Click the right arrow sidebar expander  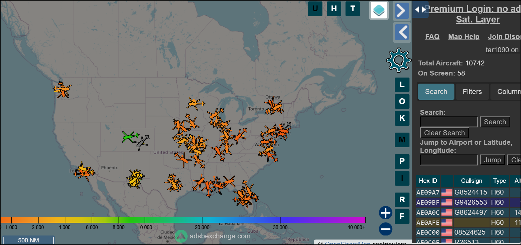point(402,11)
